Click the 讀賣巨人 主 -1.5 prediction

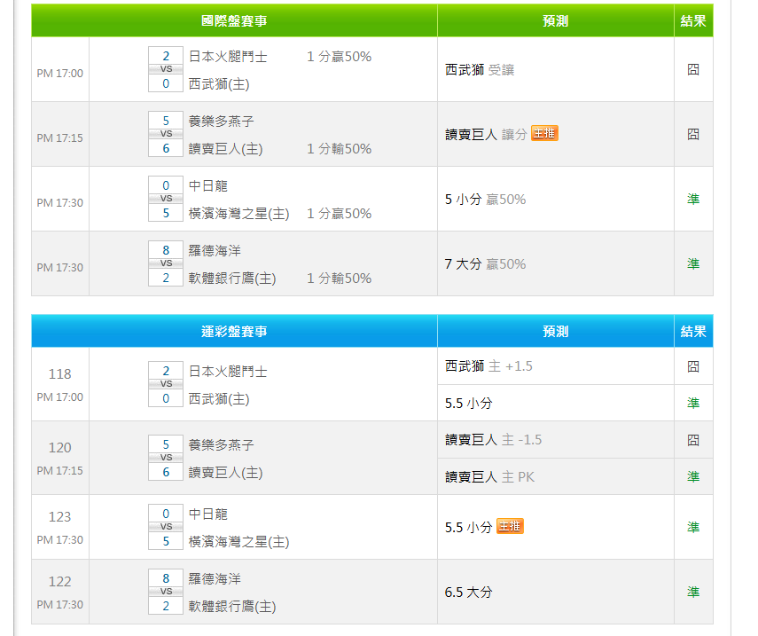493,440
